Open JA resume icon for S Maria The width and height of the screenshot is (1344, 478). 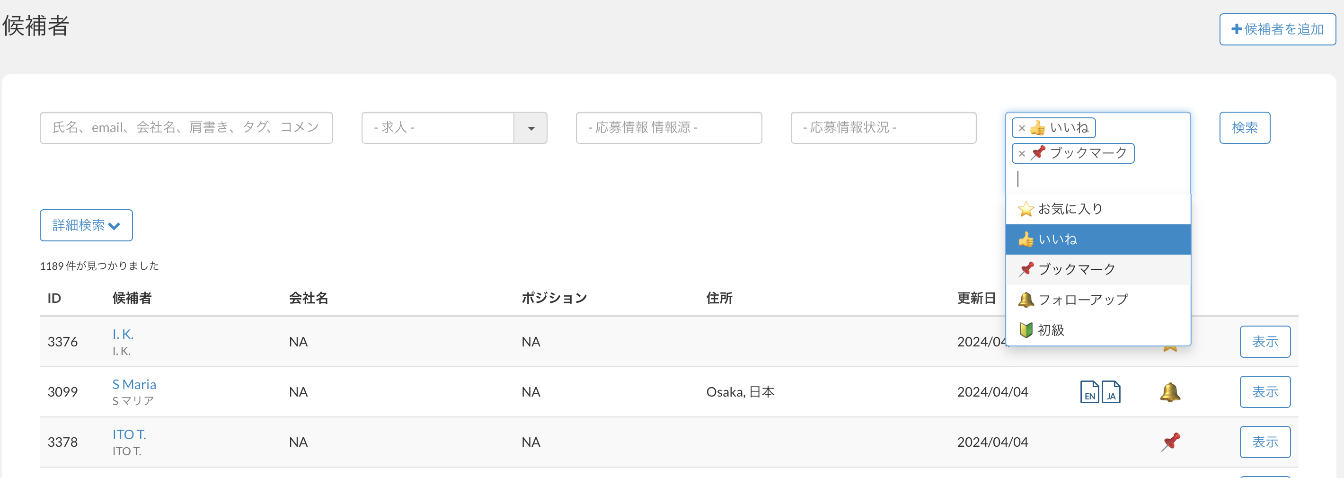pos(1111,392)
